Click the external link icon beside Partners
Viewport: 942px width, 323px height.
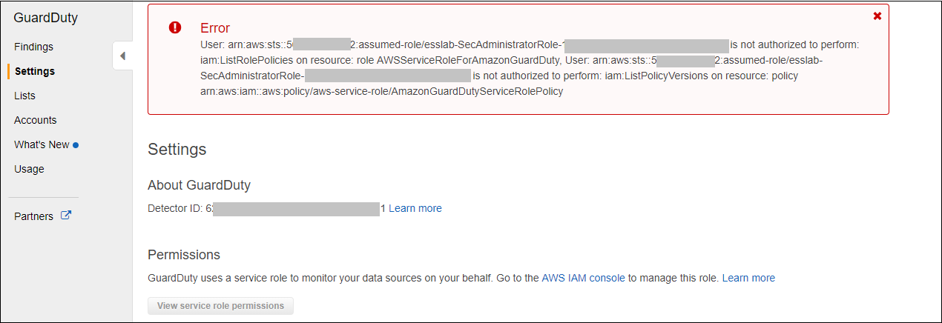[65, 216]
